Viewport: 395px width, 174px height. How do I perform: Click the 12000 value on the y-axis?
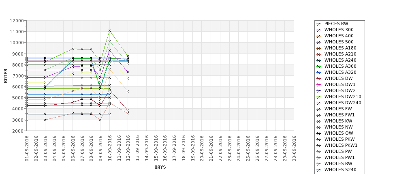tap(17, 21)
